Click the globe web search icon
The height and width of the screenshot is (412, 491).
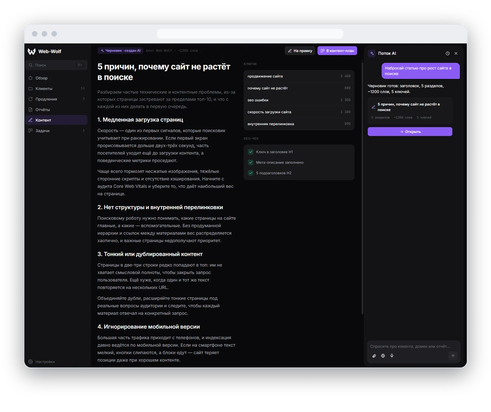click(383, 356)
